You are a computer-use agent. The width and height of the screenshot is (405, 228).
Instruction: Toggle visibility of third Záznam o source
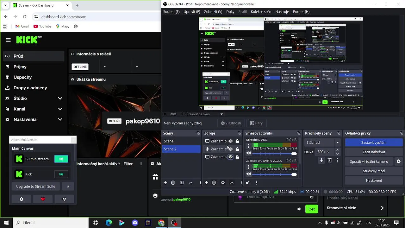[230, 157]
